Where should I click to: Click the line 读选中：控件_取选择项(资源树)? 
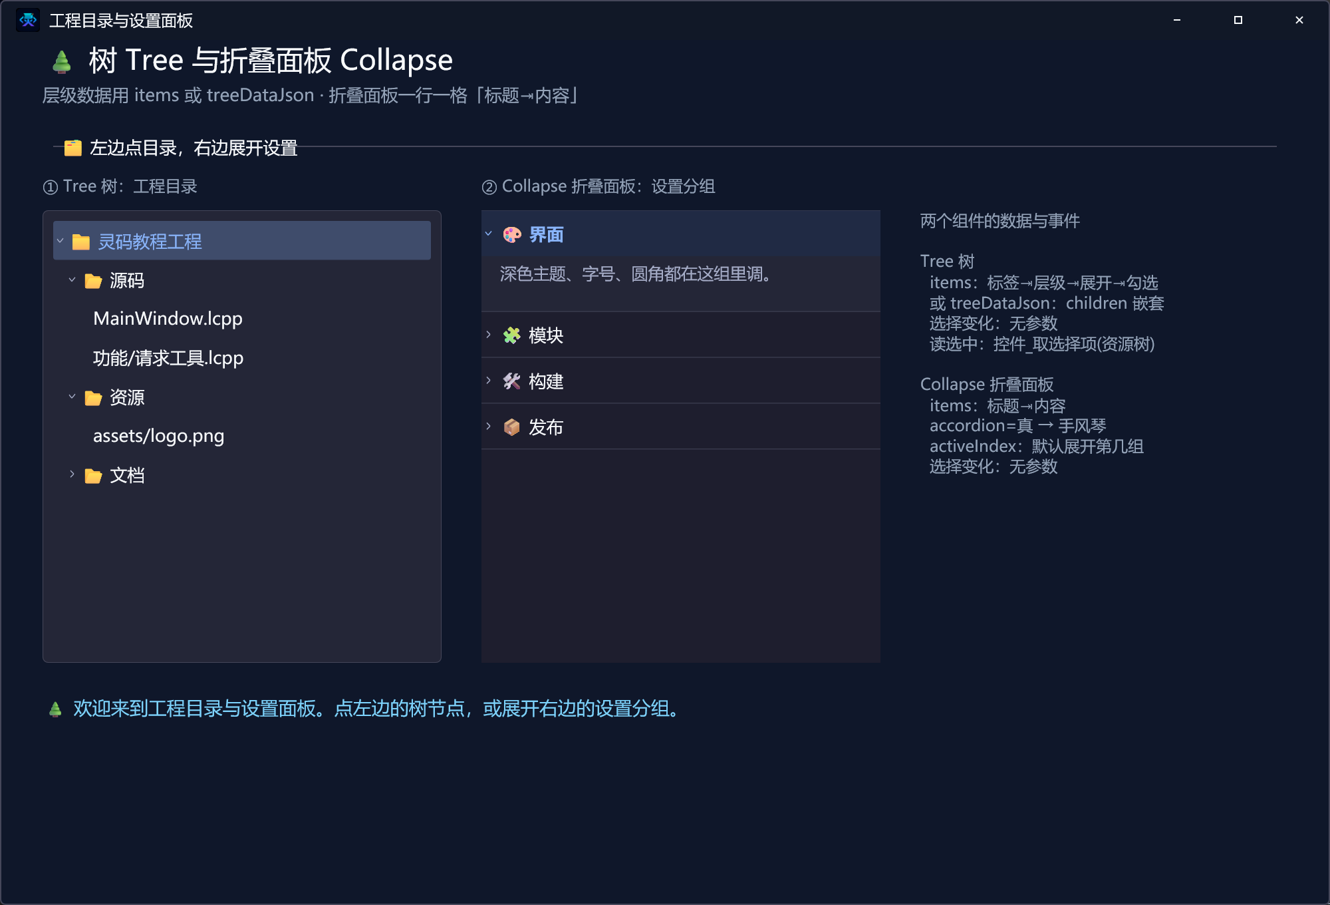tap(1042, 344)
